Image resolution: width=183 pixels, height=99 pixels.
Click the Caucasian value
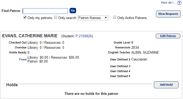tap(139, 59)
